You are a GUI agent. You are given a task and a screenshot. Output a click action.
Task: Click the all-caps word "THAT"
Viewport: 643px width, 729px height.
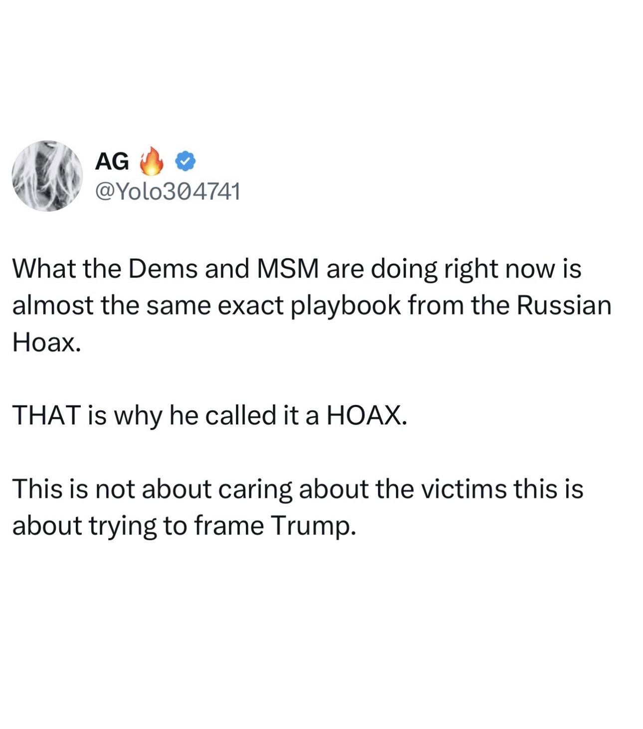47,415
